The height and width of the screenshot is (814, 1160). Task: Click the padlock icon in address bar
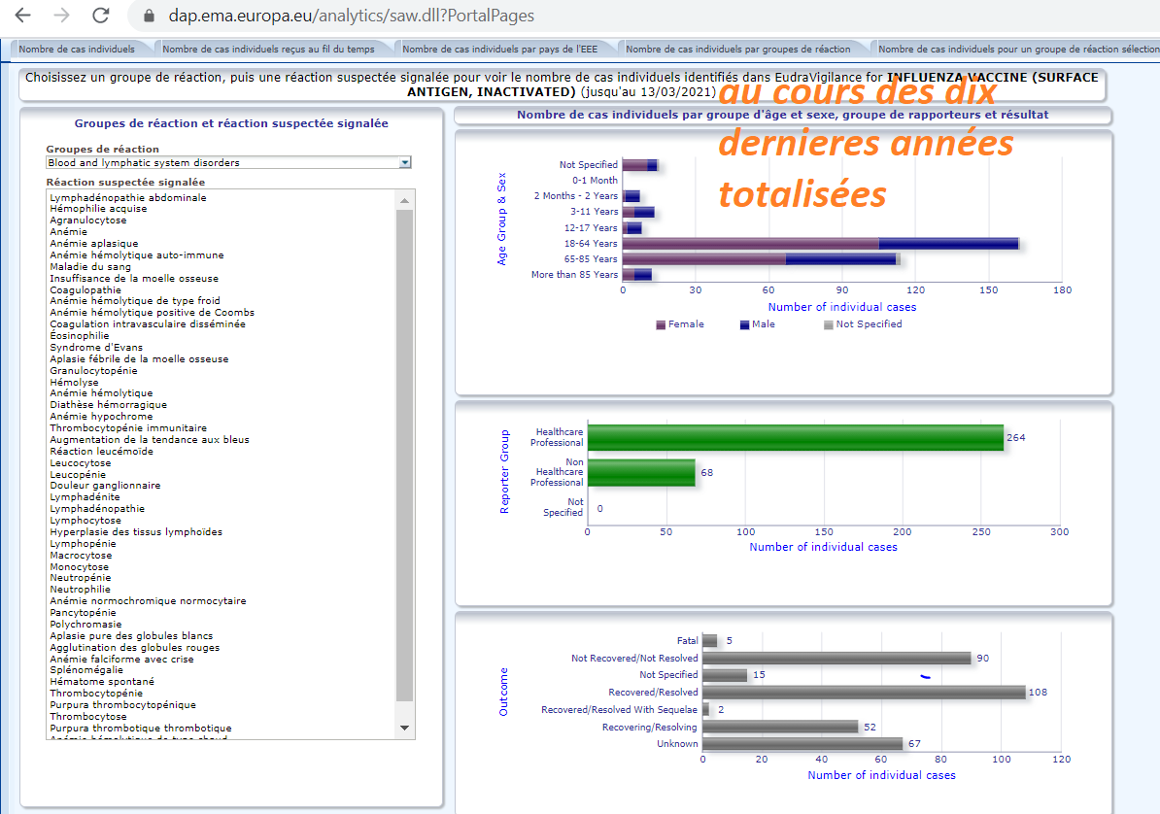[149, 17]
